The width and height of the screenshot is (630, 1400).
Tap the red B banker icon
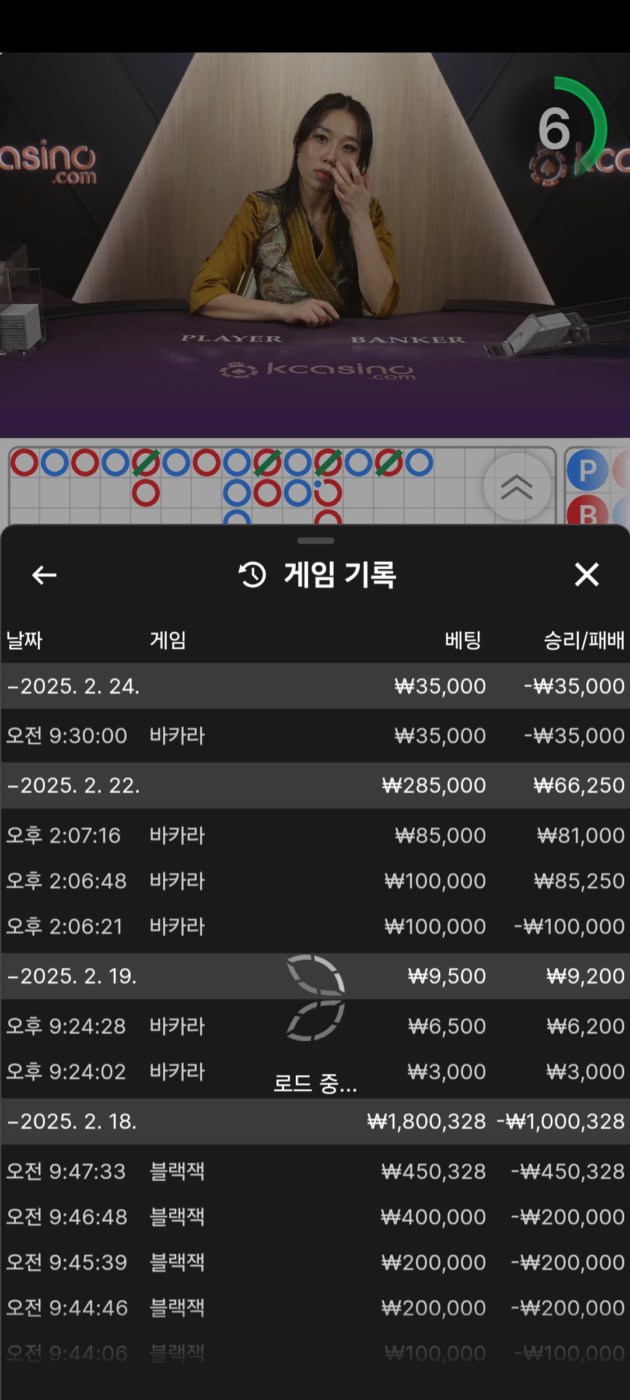tap(587, 513)
